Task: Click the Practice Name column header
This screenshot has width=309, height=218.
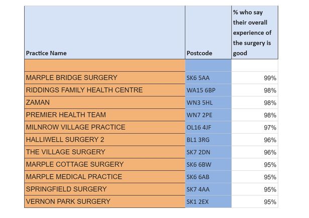Action: [46, 53]
